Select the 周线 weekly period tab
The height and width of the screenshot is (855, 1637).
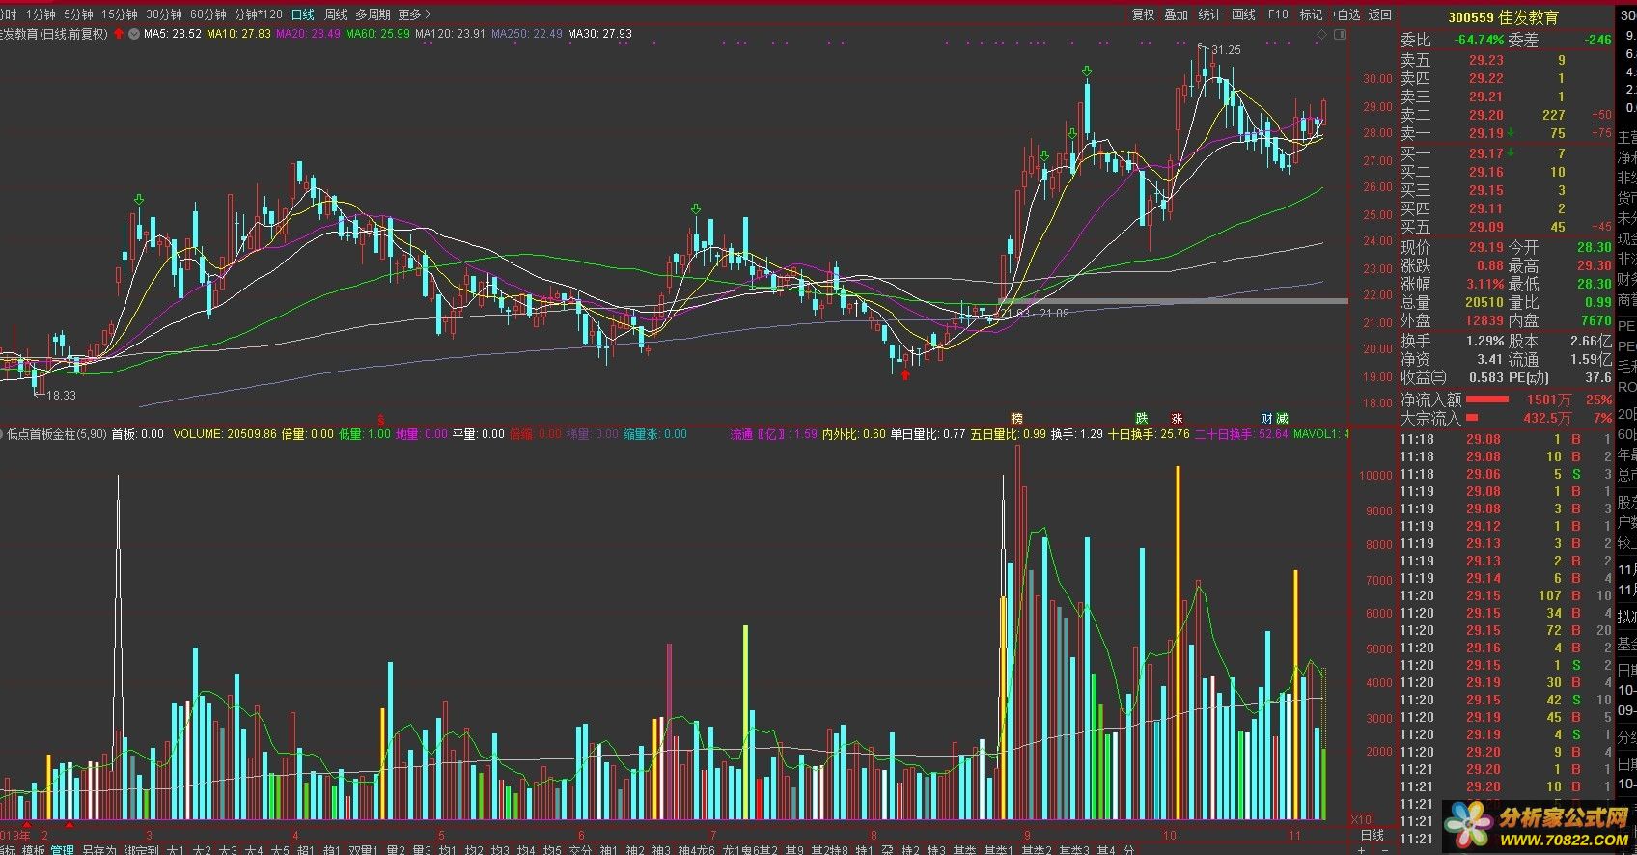335,14
